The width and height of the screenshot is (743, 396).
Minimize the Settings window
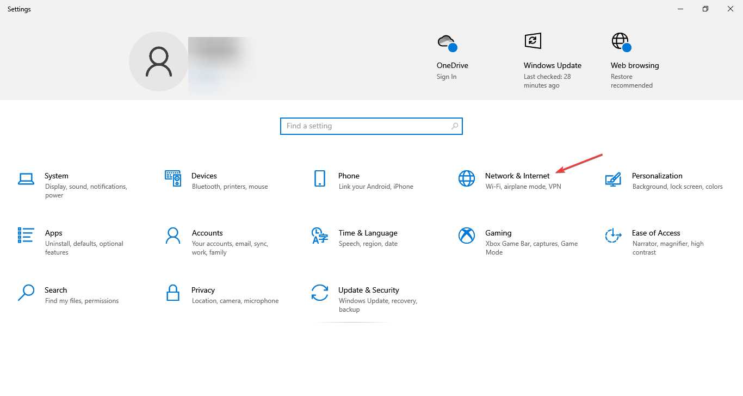(680, 9)
